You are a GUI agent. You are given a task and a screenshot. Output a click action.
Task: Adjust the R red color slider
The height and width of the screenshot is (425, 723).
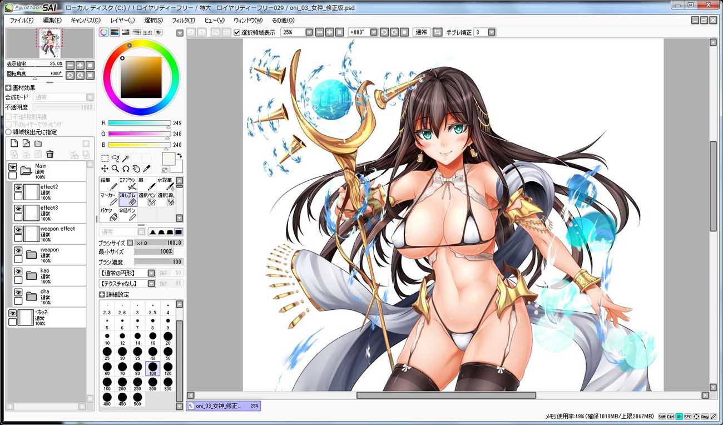tap(139, 123)
